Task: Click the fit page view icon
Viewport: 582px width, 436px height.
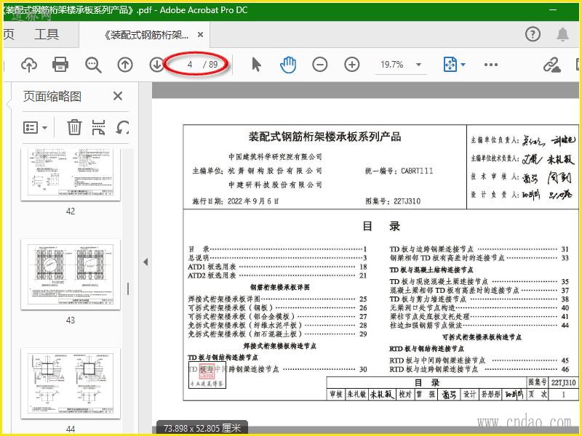Action: [x=450, y=65]
